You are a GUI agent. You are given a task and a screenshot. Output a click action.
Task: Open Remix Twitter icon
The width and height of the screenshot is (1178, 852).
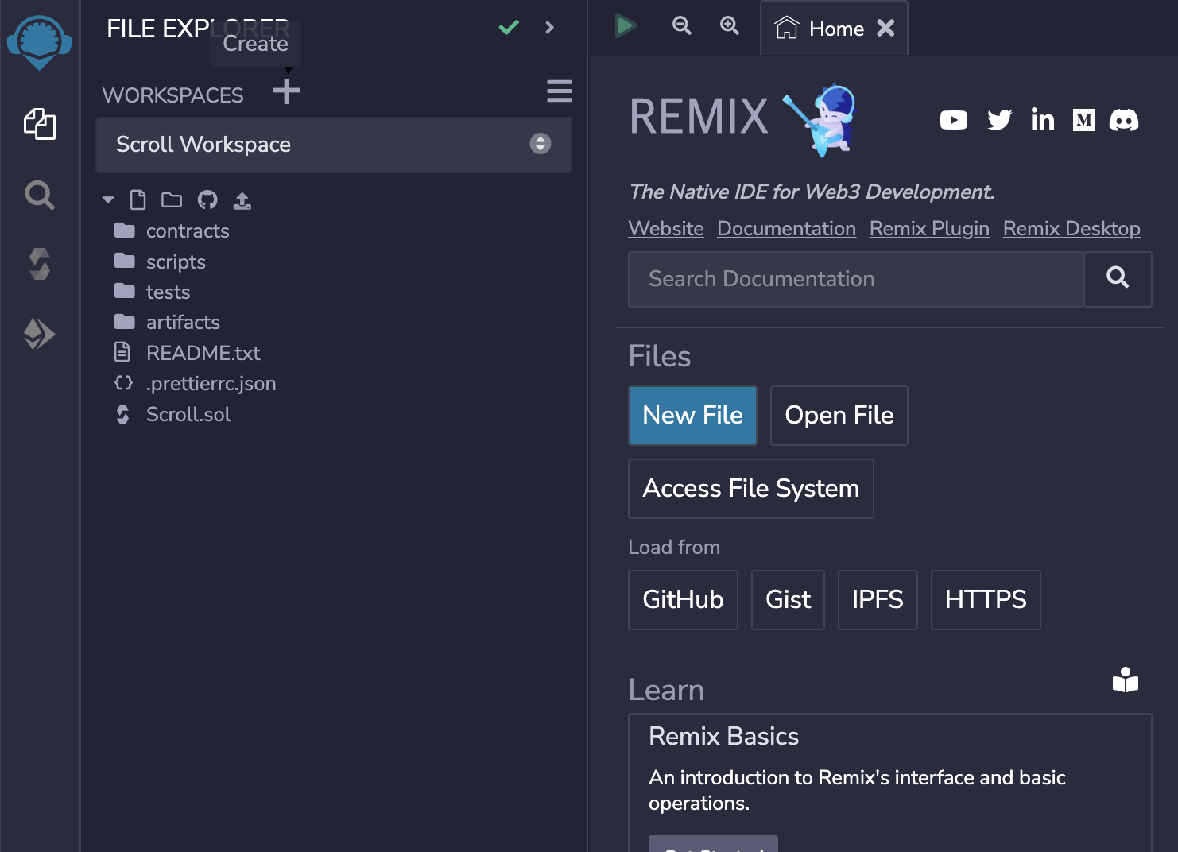(999, 120)
